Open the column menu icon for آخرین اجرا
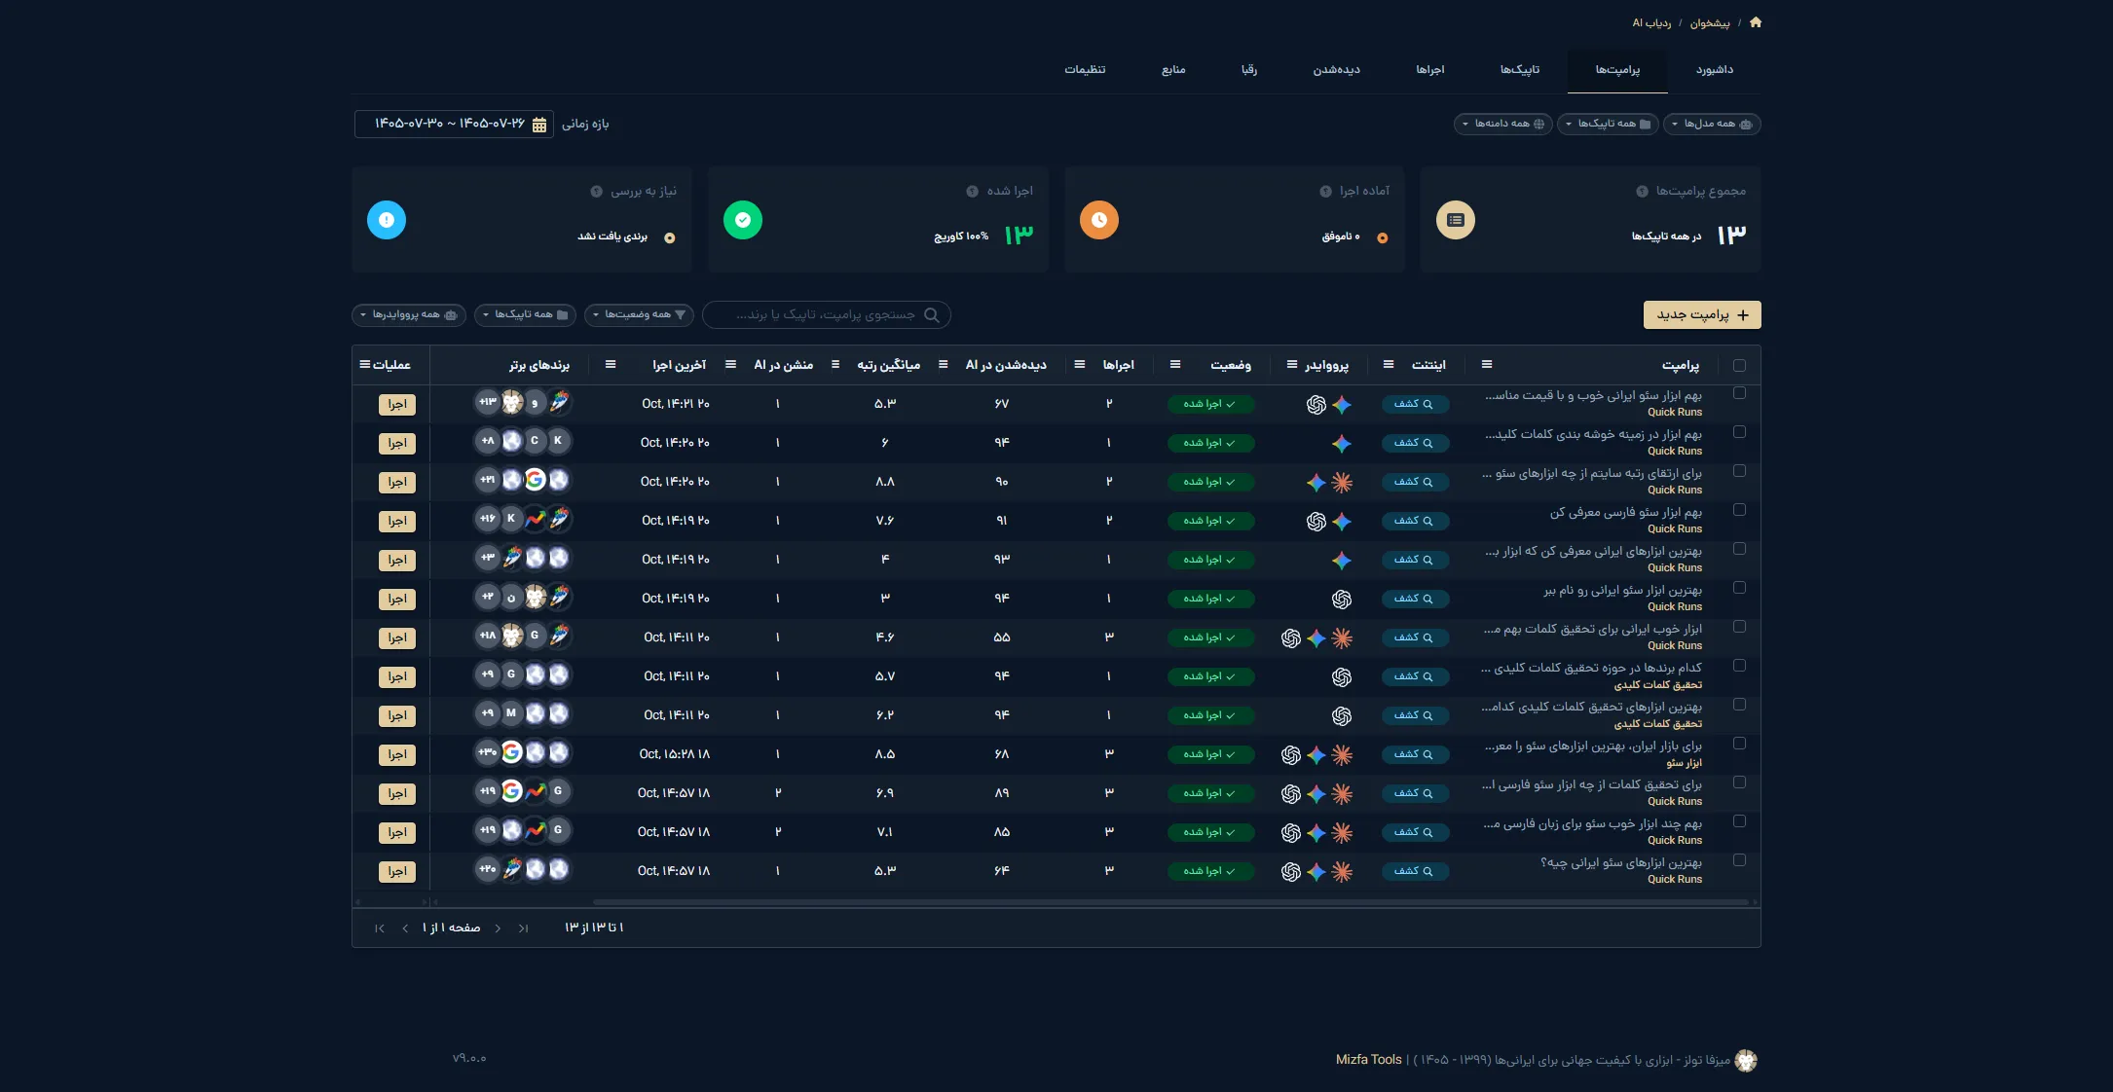 click(x=611, y=365)
